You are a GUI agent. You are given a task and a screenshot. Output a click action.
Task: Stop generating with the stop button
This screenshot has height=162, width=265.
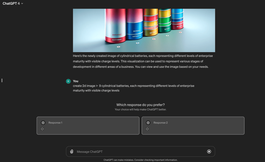tap(209, 152)
